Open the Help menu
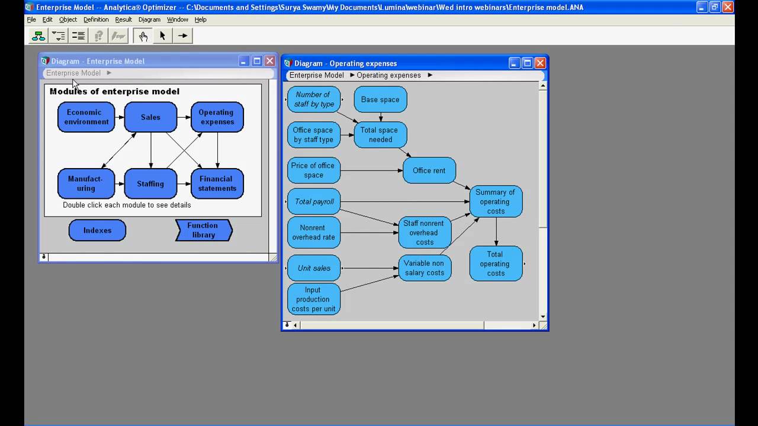Screen dimensions: 758x426 pos(201,20)
